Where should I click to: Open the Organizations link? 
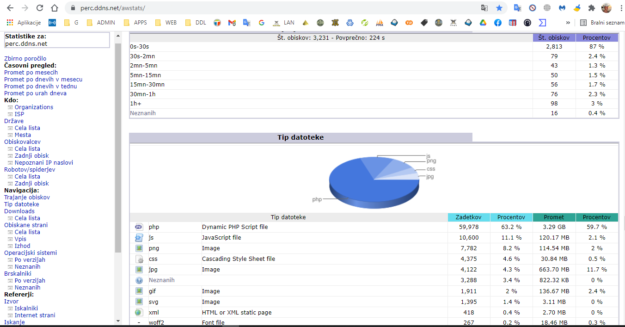[x=34, y=107]
